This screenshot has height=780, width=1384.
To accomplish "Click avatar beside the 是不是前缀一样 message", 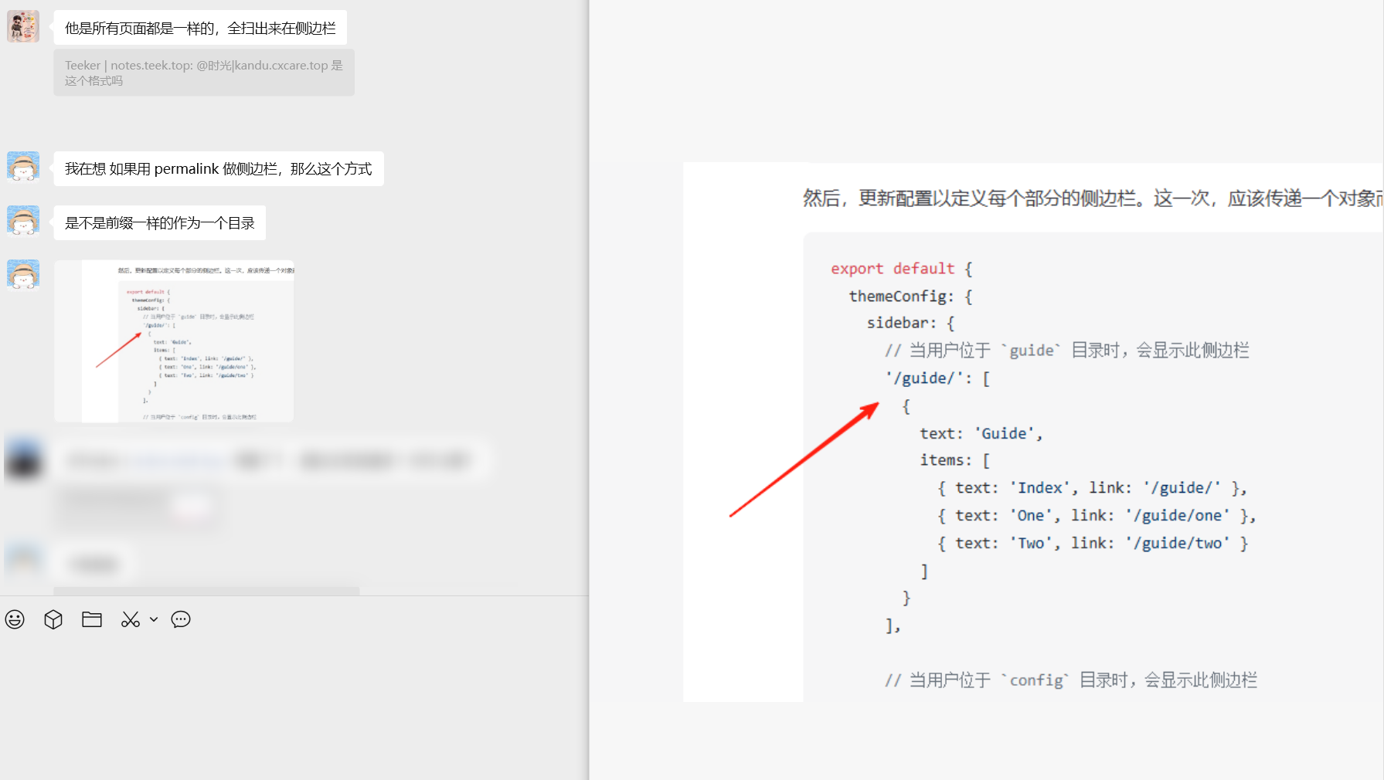I will tap(23, 221).
